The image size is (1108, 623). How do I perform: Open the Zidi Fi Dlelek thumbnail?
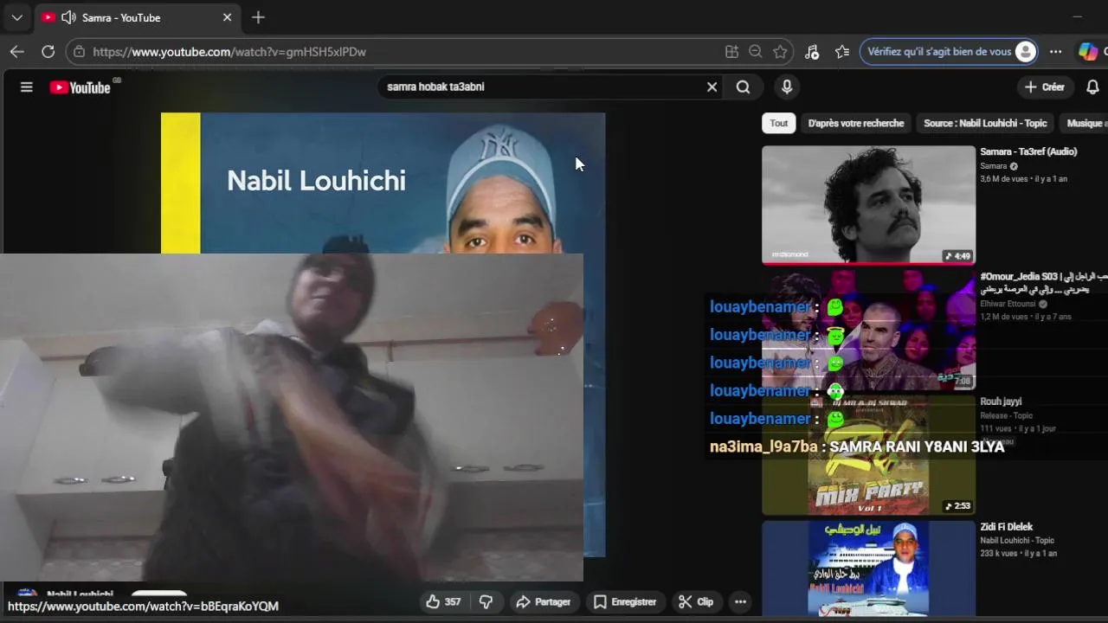point(868,568)
